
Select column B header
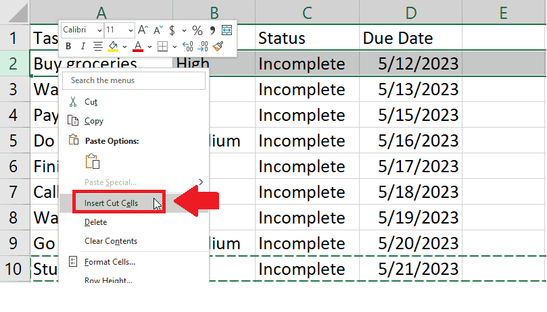pos(214,12)
